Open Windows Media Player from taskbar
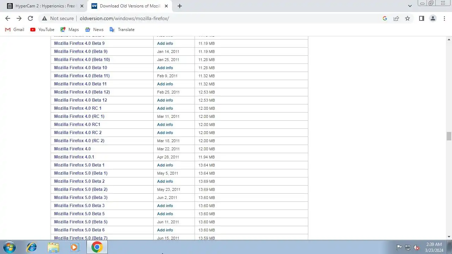 click(75, 247)
